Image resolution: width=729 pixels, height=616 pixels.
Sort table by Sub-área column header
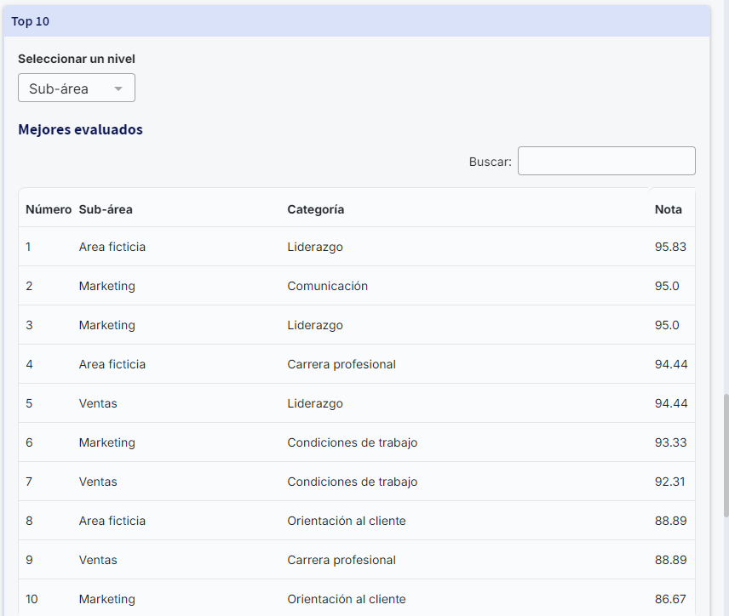[106, 209]
